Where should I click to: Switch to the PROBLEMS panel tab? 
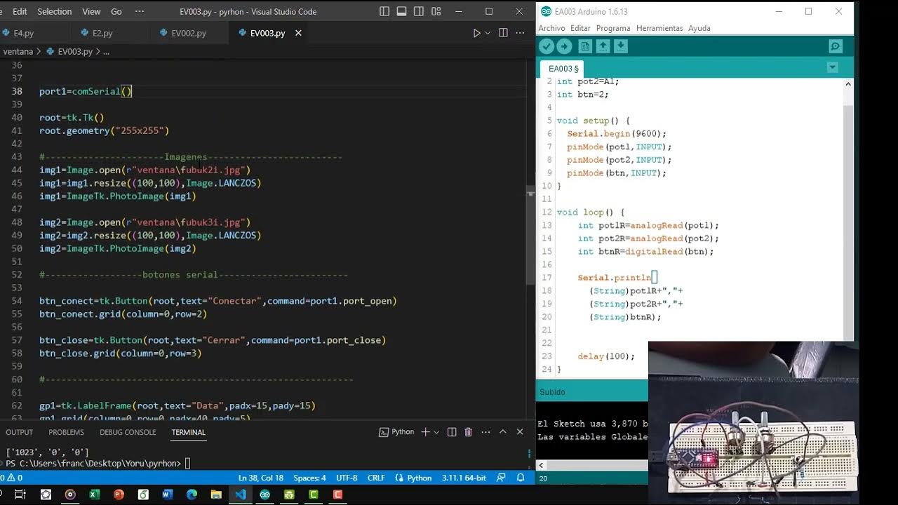point(66,432)
